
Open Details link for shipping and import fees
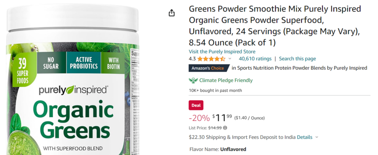[305, 137]
